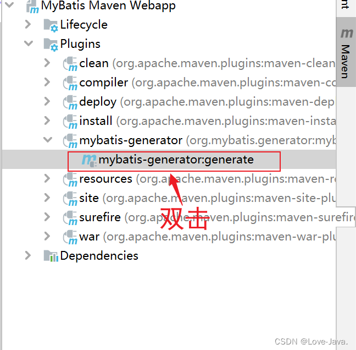Click the mybatis-generator:generate goal icon
The width and height of the screenshot is (356, 350).
pos(89,160)
